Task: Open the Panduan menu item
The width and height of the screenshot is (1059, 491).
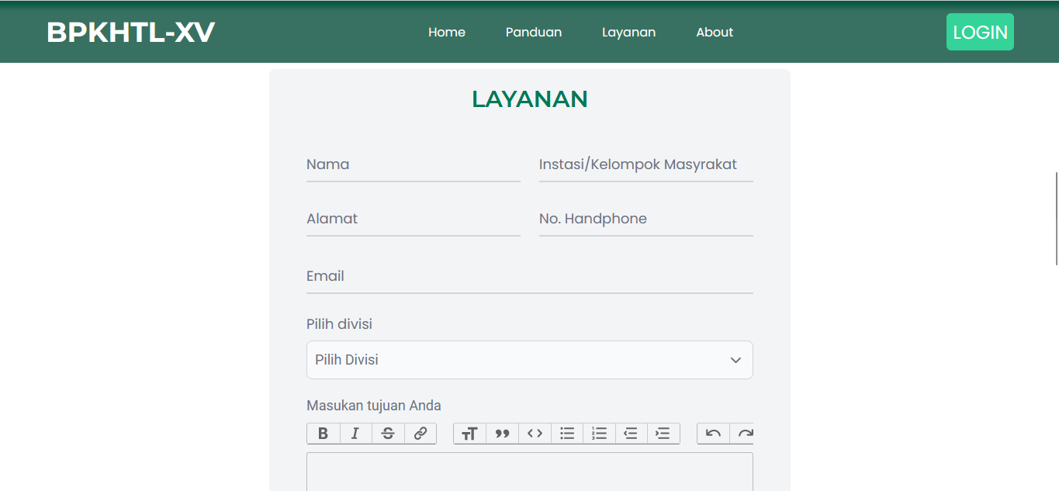Action: [534, 33]
